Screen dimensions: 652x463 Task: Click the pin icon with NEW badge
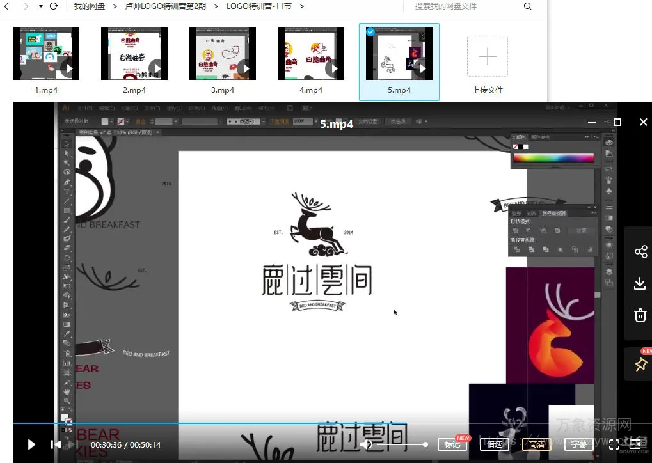[x=640, y=365]
